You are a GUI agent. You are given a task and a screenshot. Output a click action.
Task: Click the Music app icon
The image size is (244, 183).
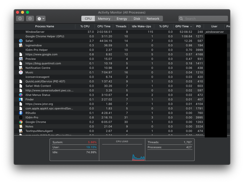tap(21, 72)
